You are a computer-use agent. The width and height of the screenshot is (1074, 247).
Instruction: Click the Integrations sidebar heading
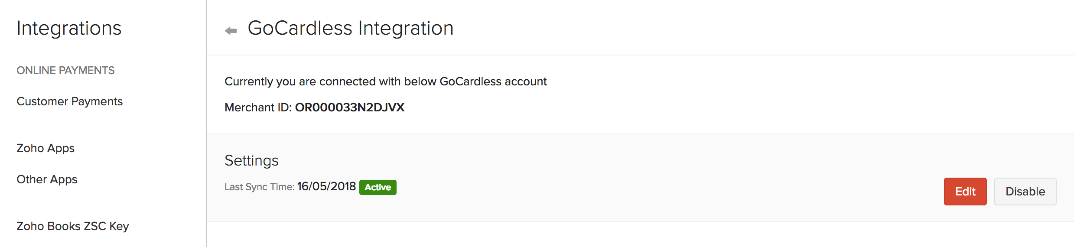pyautogui.click(x=69, y=28)
